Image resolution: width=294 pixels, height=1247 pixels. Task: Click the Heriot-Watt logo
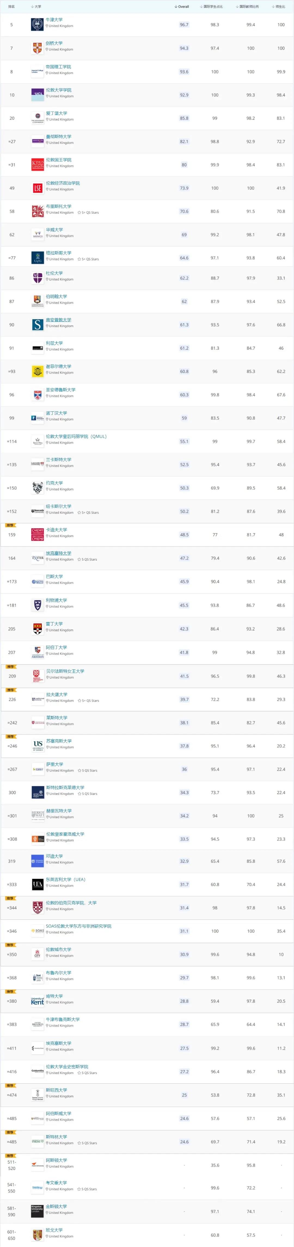pyautogui.click(x=38, y=815)
